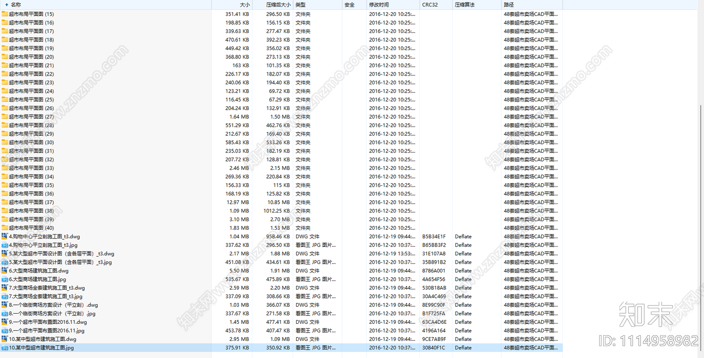Select folder name 超市布局平面图 (37)

pos(31,203)
